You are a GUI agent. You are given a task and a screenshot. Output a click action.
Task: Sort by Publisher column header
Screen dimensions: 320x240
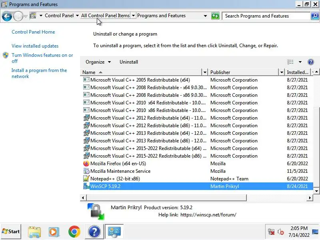click(x=244, y=72)
